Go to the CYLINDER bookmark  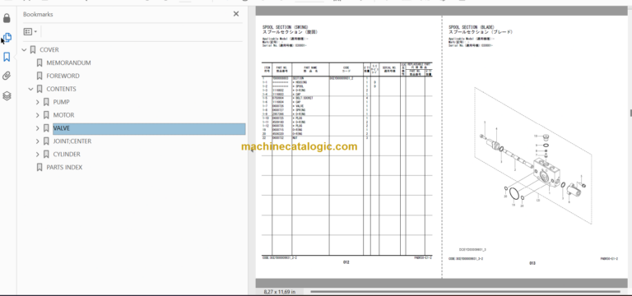pos(67,155)
